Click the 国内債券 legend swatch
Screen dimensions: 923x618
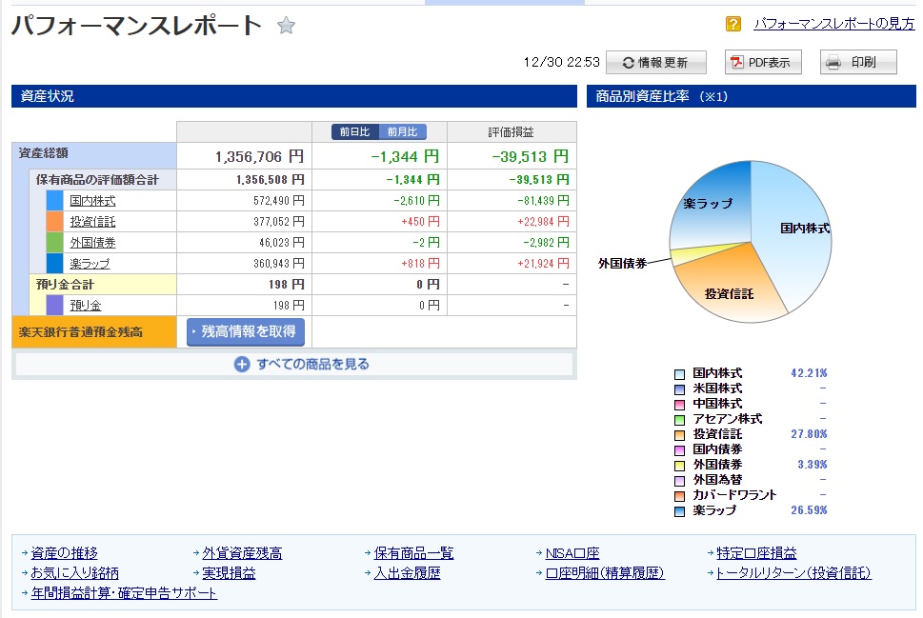[679, 450]
